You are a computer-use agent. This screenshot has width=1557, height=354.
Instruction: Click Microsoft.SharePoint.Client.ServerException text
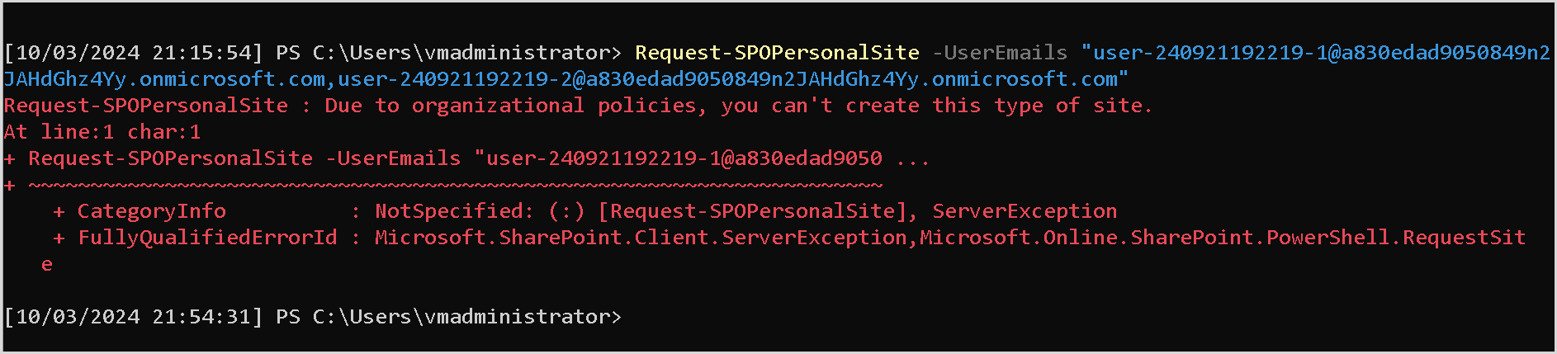pos(641,238)
